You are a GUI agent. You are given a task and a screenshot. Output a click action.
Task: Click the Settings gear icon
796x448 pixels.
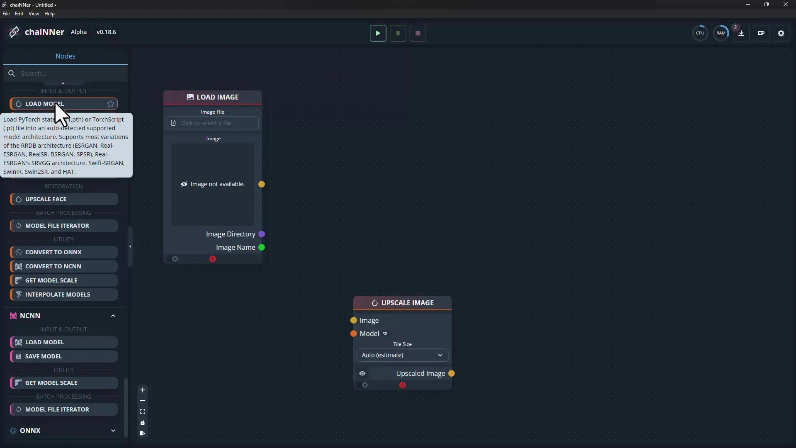click(781, 33)
